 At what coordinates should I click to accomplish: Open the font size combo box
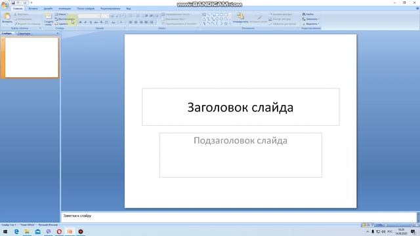click(105, 16)
